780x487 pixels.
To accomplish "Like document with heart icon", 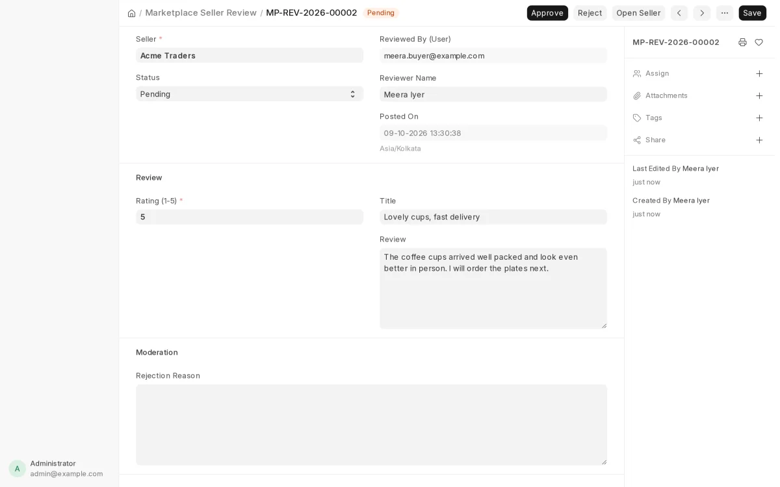I will [759, 42].
